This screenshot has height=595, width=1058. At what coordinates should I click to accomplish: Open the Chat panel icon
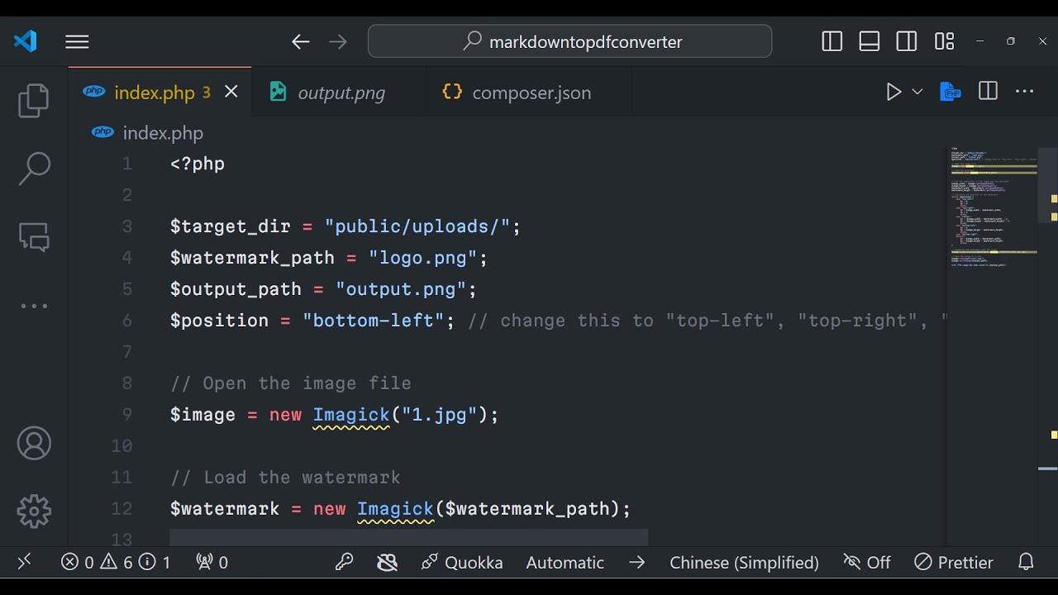34,237
